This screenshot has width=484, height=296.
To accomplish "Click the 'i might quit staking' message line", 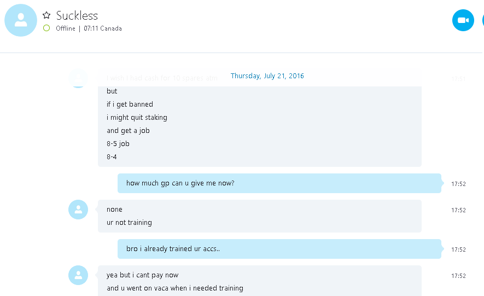I will pos(137,118).
